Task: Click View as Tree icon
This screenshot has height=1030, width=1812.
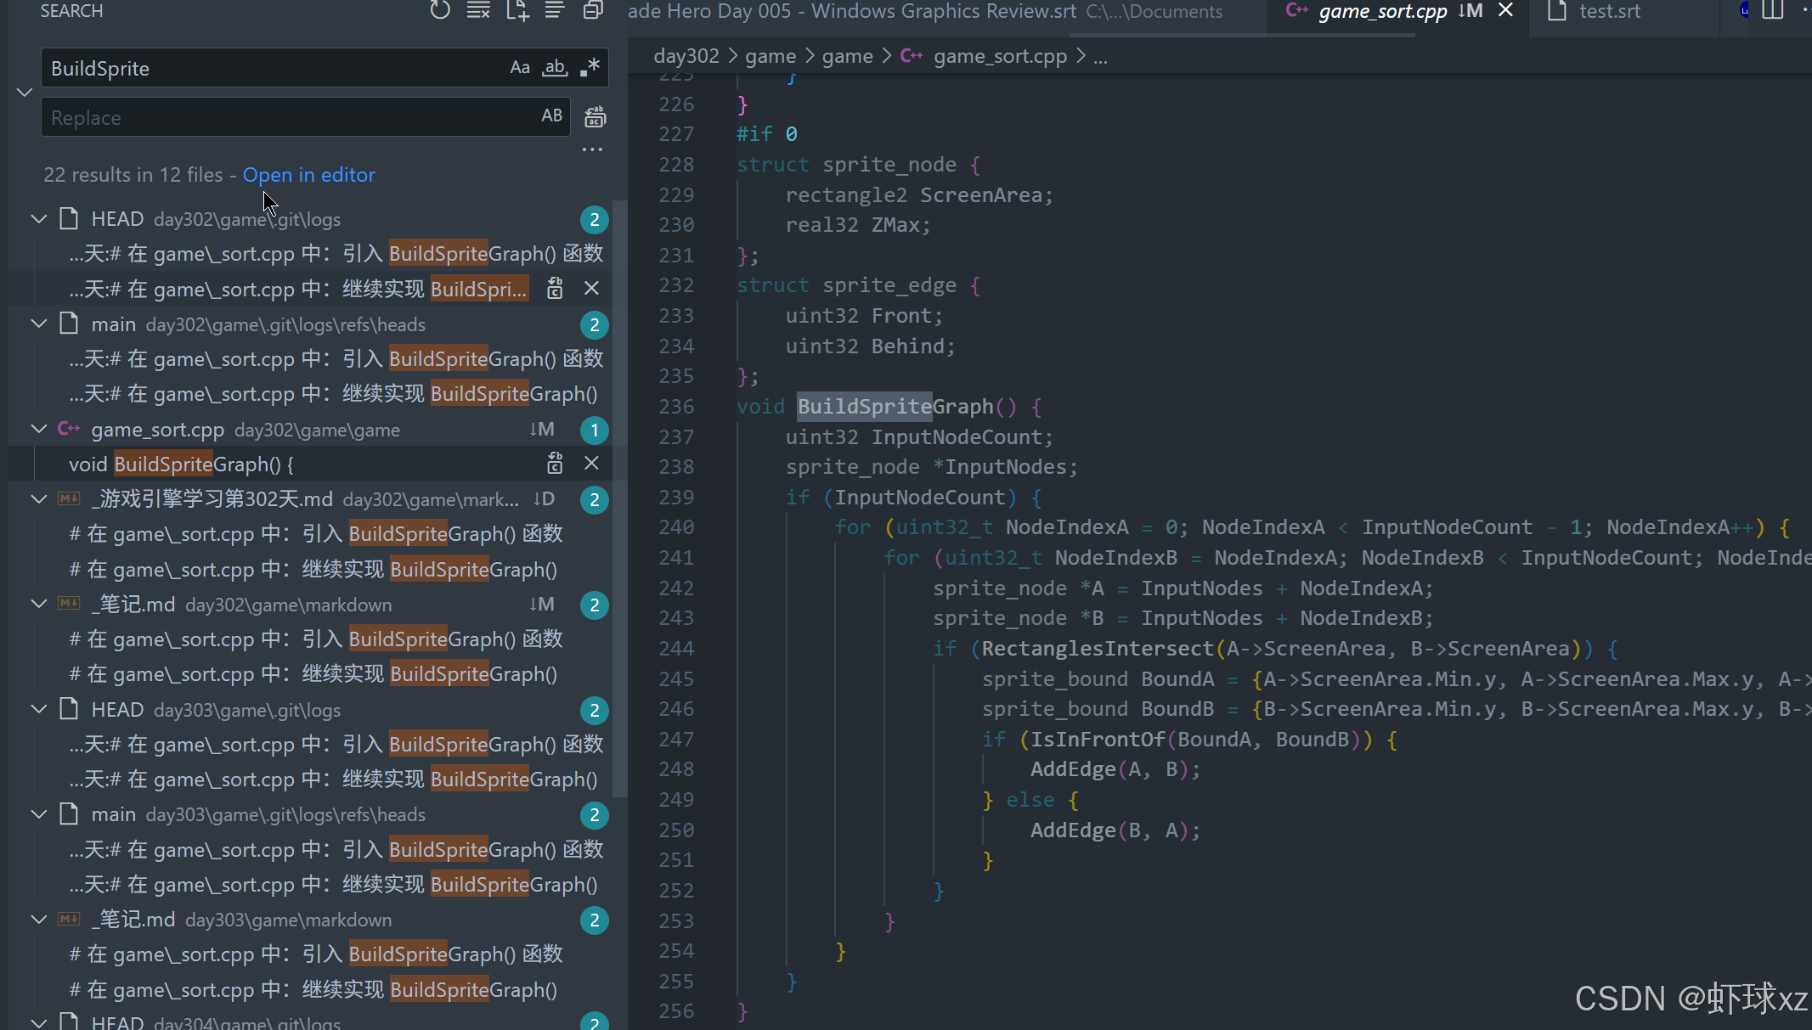Action: tap(555, 11)
